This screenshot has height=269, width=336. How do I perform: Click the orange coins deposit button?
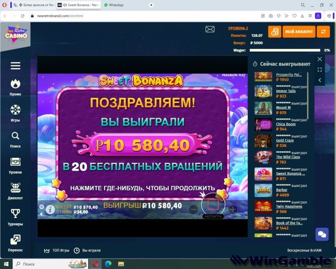pos(275,32)
